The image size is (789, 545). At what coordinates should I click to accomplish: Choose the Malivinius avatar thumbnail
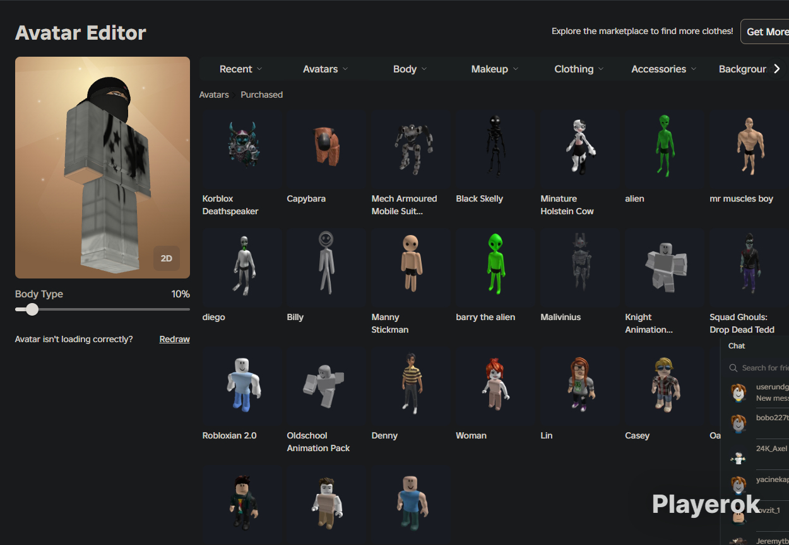coord(580,268)
